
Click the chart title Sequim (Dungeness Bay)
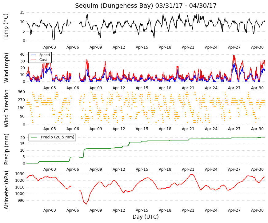[x=114, y=6]
